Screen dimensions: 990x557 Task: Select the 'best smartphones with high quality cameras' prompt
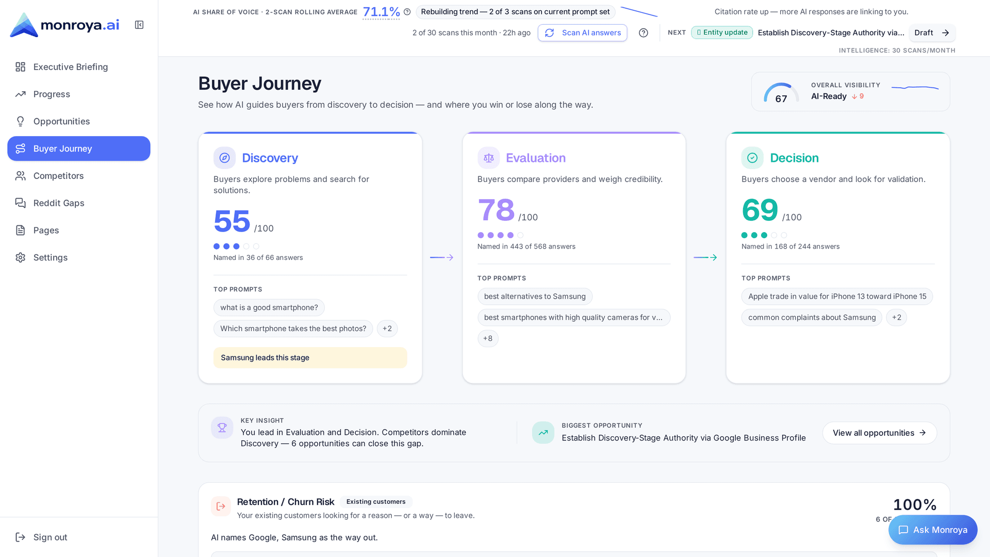coord(574,317)
